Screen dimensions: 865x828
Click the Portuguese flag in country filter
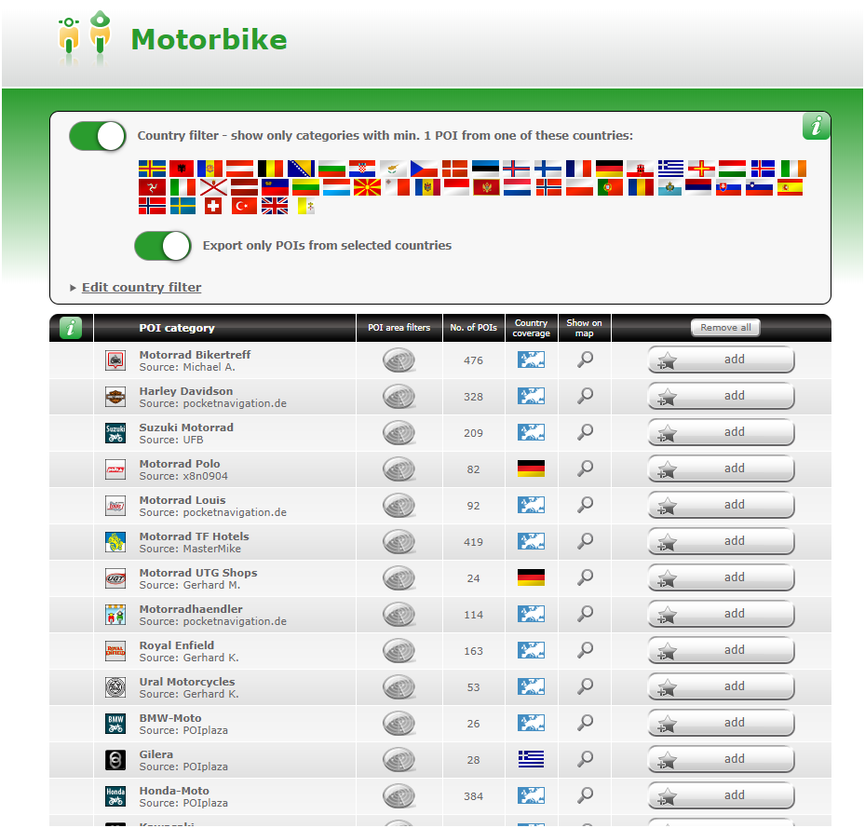point(610,187)
